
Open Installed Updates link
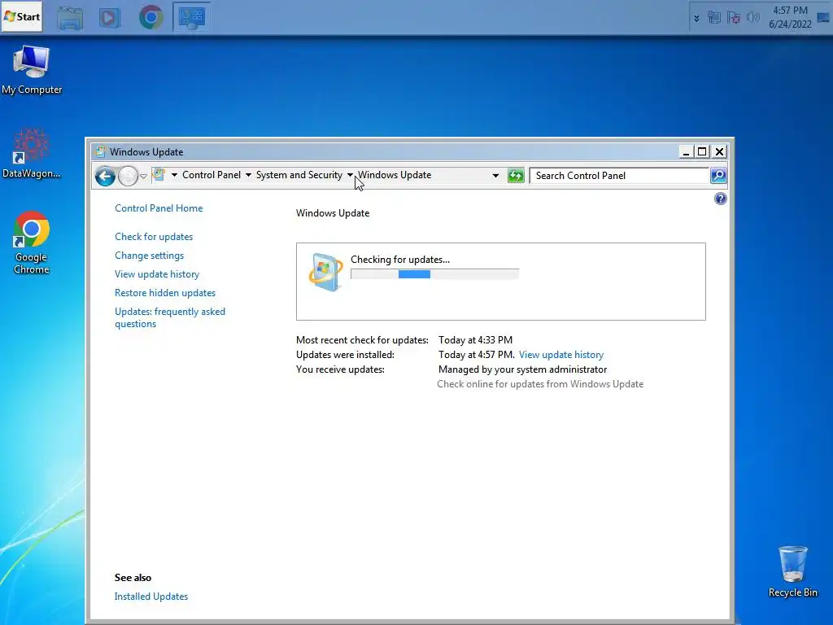151,597
